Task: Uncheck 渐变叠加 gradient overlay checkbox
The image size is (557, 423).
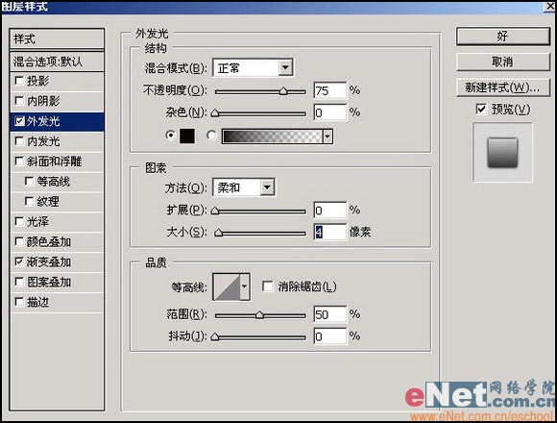Action: pos(19,262)
